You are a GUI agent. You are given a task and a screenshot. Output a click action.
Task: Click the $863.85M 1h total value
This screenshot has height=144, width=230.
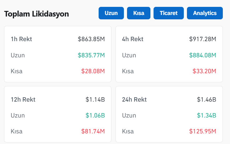click(91, 39)
